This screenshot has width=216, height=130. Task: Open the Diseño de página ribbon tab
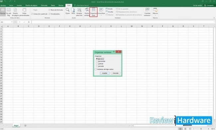tap(31, 5)
